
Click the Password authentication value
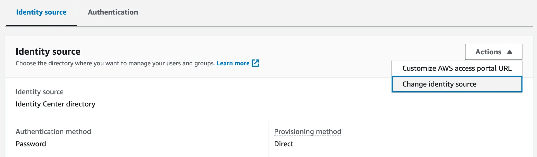pyautogui.click(x=31, y=144)
